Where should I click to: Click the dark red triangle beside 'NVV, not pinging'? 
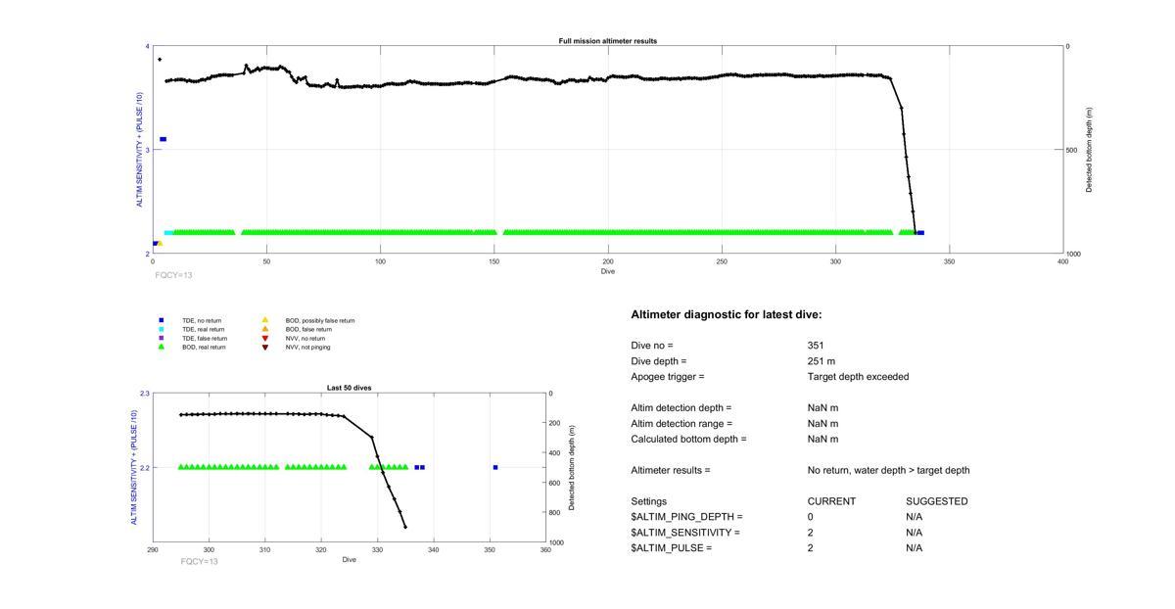click(265, 347)
